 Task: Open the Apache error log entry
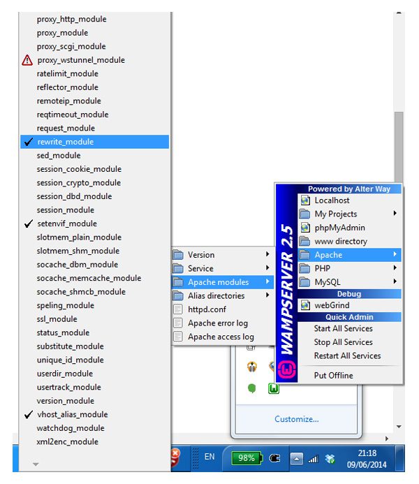click(223, 323)
